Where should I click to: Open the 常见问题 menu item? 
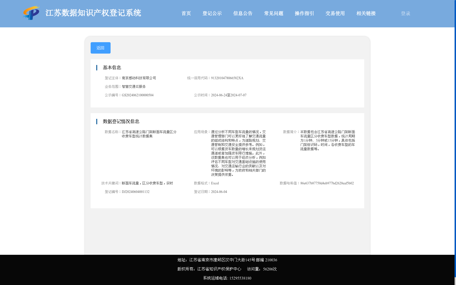click(x=274, y=13)
